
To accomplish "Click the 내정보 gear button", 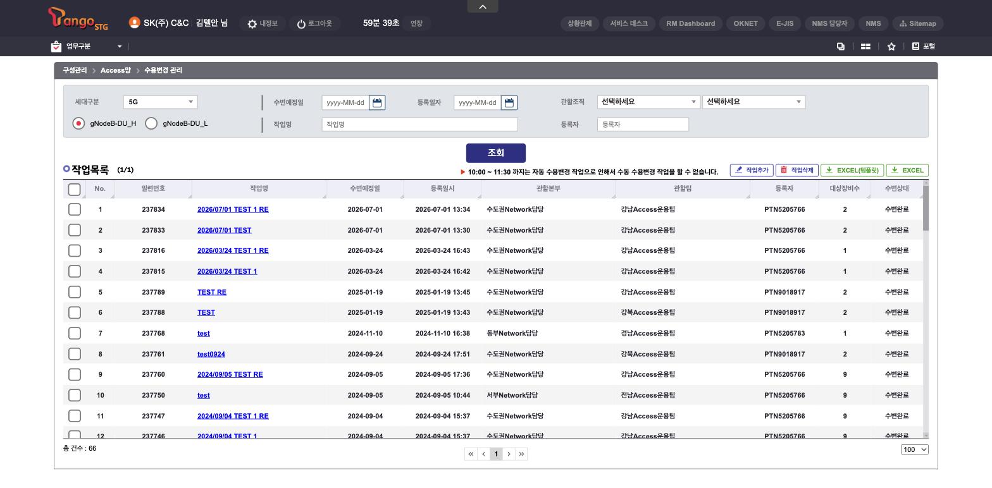I will (x=263, y=23).
